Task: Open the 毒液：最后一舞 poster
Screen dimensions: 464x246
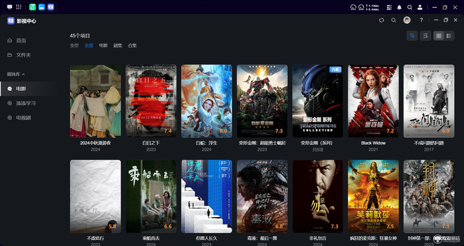Action: coord(262,196)
